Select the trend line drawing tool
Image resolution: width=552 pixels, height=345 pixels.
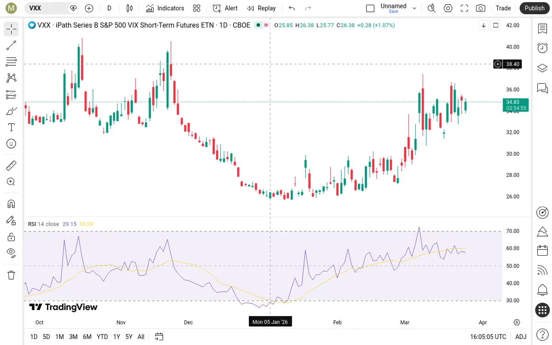tap(11, 46)
